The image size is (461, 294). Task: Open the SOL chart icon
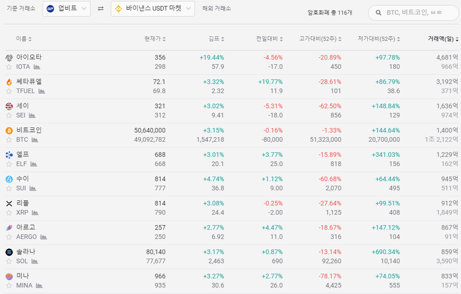pos(34,262)
